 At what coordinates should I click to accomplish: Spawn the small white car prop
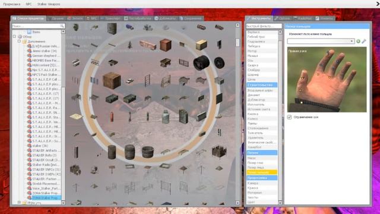pyautogui.click(x=129, y=81)
